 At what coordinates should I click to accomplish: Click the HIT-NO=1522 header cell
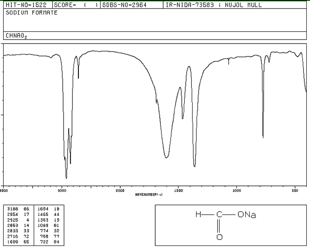26,5
